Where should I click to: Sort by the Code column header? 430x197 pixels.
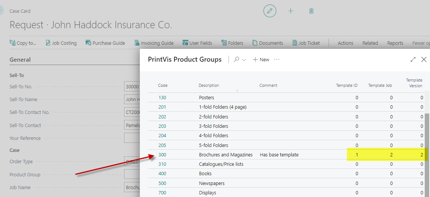[163, 85]
